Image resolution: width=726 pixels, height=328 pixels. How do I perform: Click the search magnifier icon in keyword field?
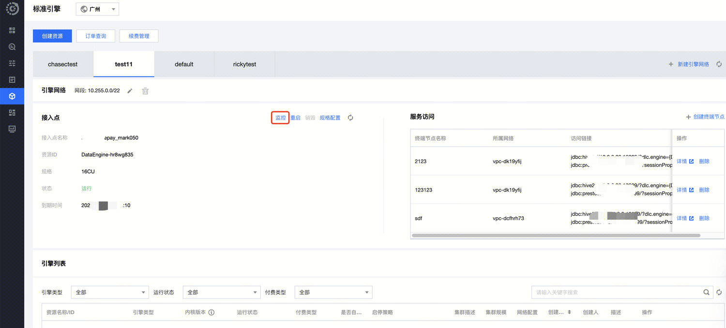click(707, 292)
